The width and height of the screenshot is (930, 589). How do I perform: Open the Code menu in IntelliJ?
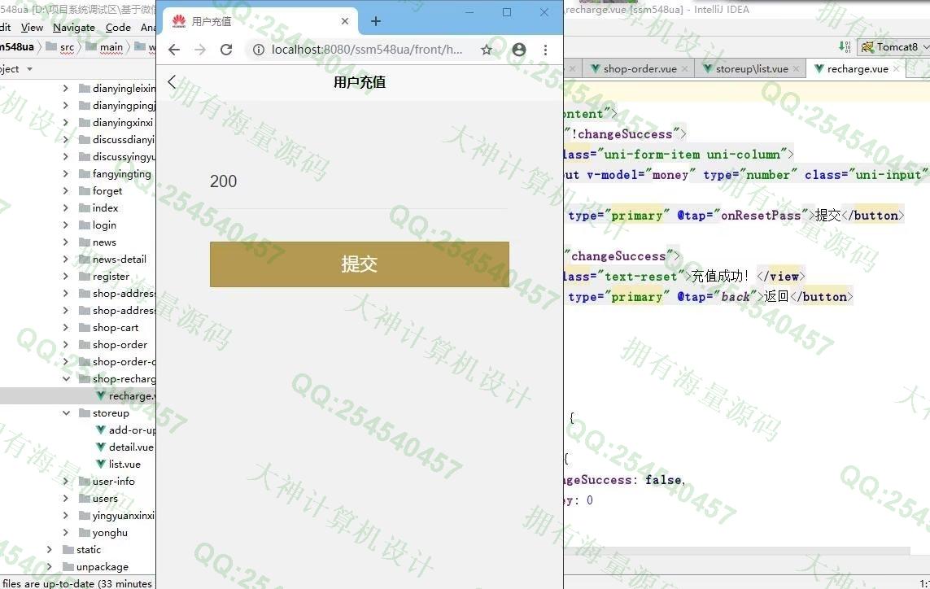pos(118,28)
